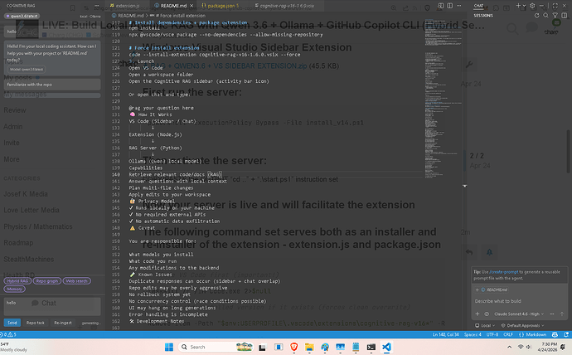The image size is (572, 355).
Task: Click into 'Describe what to build' input
Action: click(518, 301)
